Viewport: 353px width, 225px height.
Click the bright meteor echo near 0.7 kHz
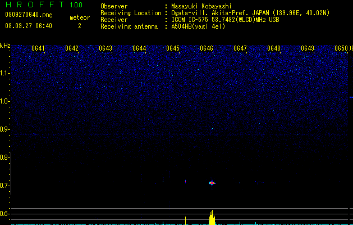pos(212,183)
